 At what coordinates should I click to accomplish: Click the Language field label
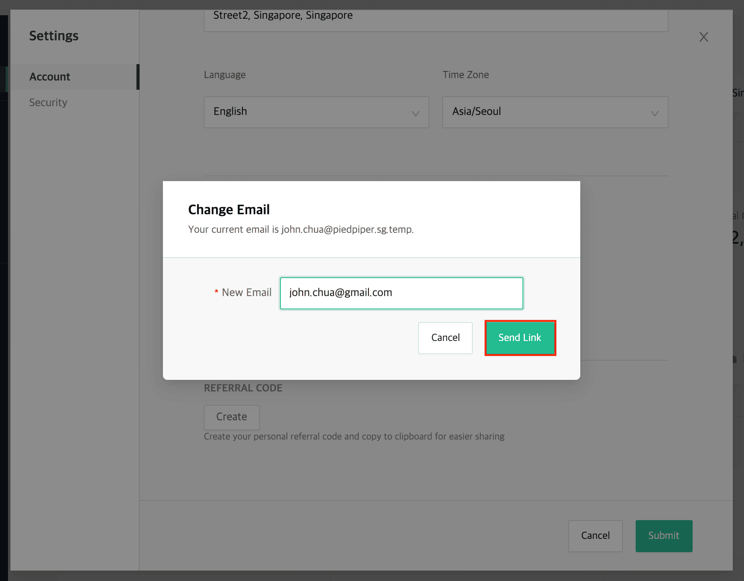click(x=225, y=75)
